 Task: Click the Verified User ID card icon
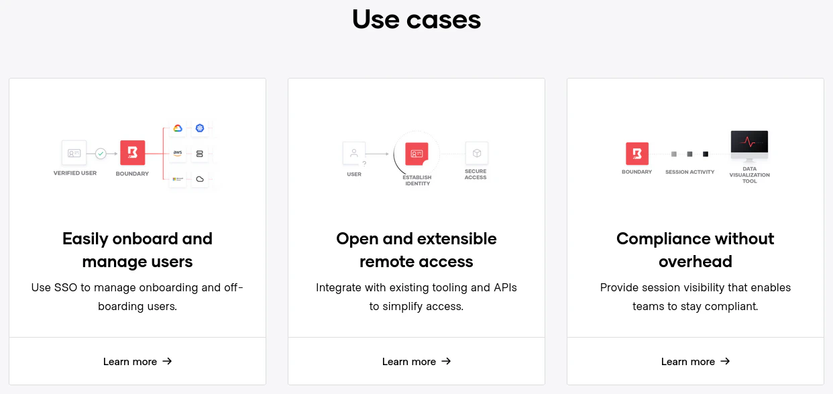(x=74, y=153)
